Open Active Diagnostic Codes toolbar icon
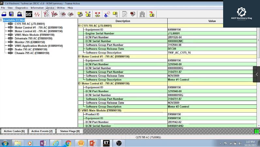 46,14
